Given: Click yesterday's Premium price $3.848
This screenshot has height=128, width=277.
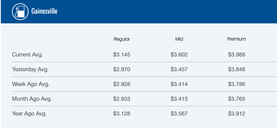Looking at the screenshot, I should pyautogui.click(x=236, y=69).
